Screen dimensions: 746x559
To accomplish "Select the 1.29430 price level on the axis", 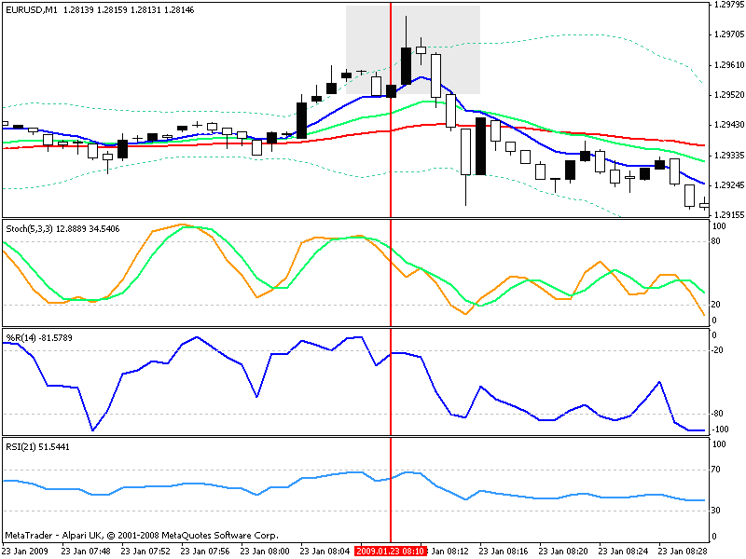I will (x=727, y=125).
